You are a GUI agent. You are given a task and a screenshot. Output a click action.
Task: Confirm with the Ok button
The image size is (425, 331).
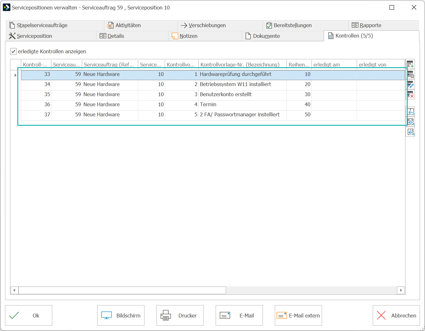(29, 315)
